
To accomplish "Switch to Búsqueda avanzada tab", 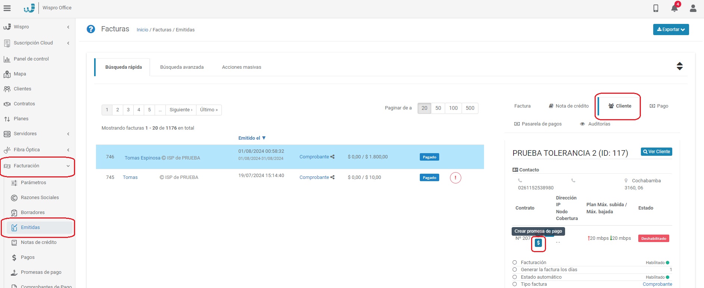I will coord(182,67).
